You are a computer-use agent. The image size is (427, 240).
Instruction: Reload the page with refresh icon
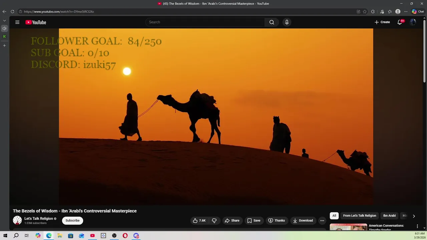tap(12, 11)
